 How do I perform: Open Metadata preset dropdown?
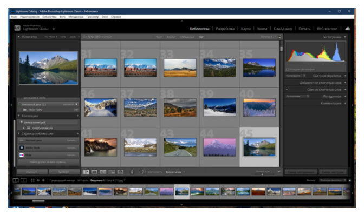tap(297, 96)
